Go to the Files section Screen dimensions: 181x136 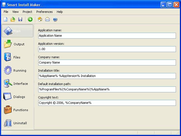tap(17, 57)
